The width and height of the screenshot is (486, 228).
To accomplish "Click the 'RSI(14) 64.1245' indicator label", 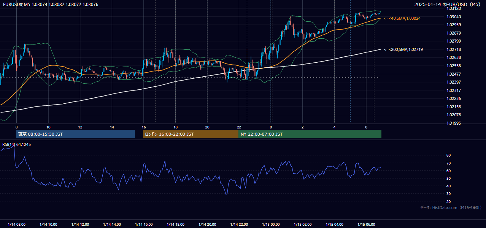I will (x=17, y=144).
